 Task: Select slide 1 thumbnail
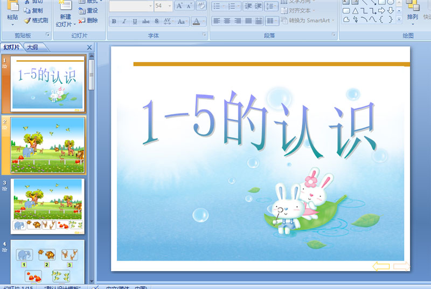[x=47, y=84]
